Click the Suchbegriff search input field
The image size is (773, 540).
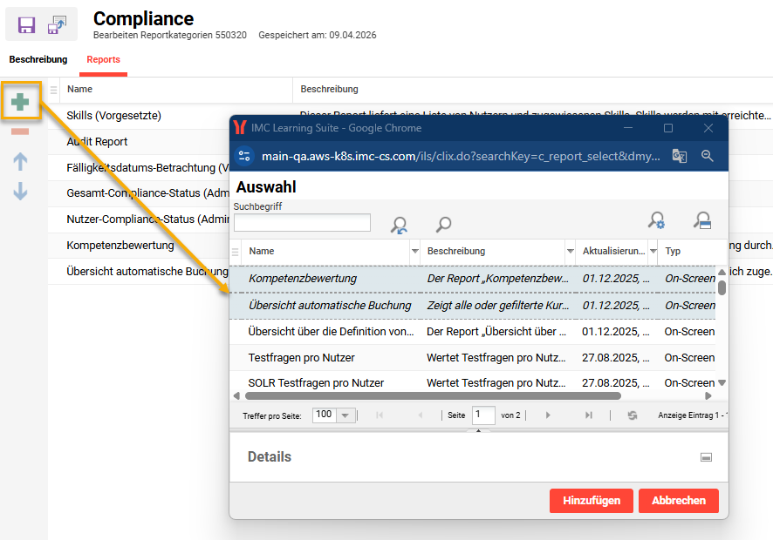(x=302, y=223)
